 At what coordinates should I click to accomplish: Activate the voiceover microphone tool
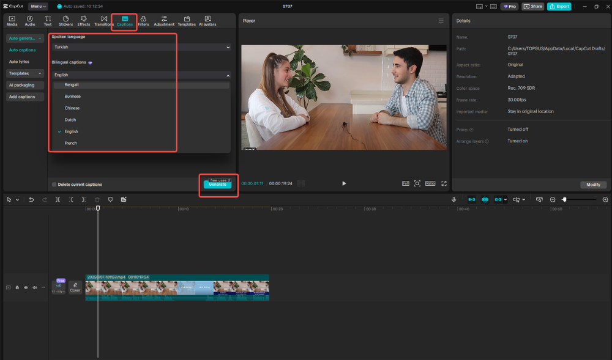click(454, 199)
